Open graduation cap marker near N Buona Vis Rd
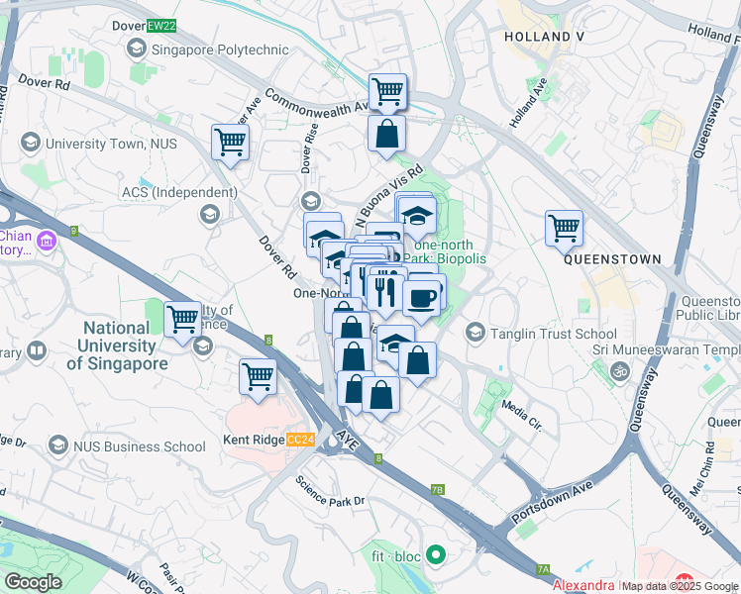The height and width of the screenshot is (594, 741). tap(417, 216)
